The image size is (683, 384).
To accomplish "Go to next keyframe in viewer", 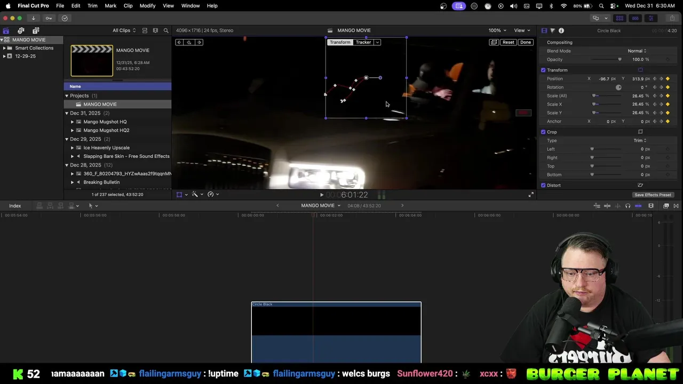I will tap(199, 42).
